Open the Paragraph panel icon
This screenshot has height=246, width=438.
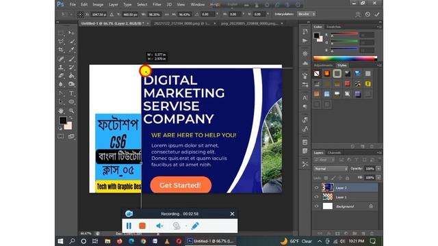305,107
